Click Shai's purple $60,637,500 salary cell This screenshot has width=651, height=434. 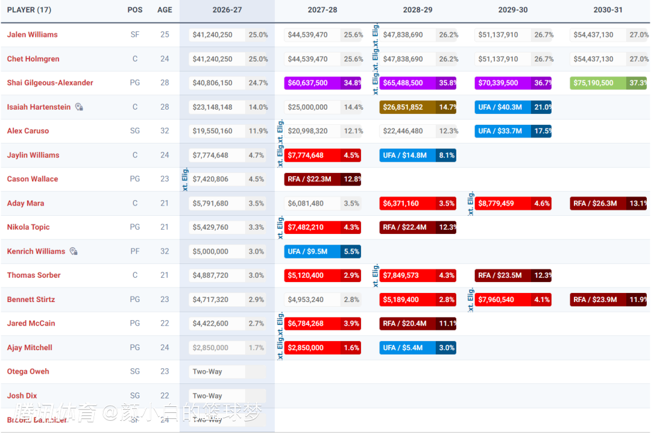point(322,83)
